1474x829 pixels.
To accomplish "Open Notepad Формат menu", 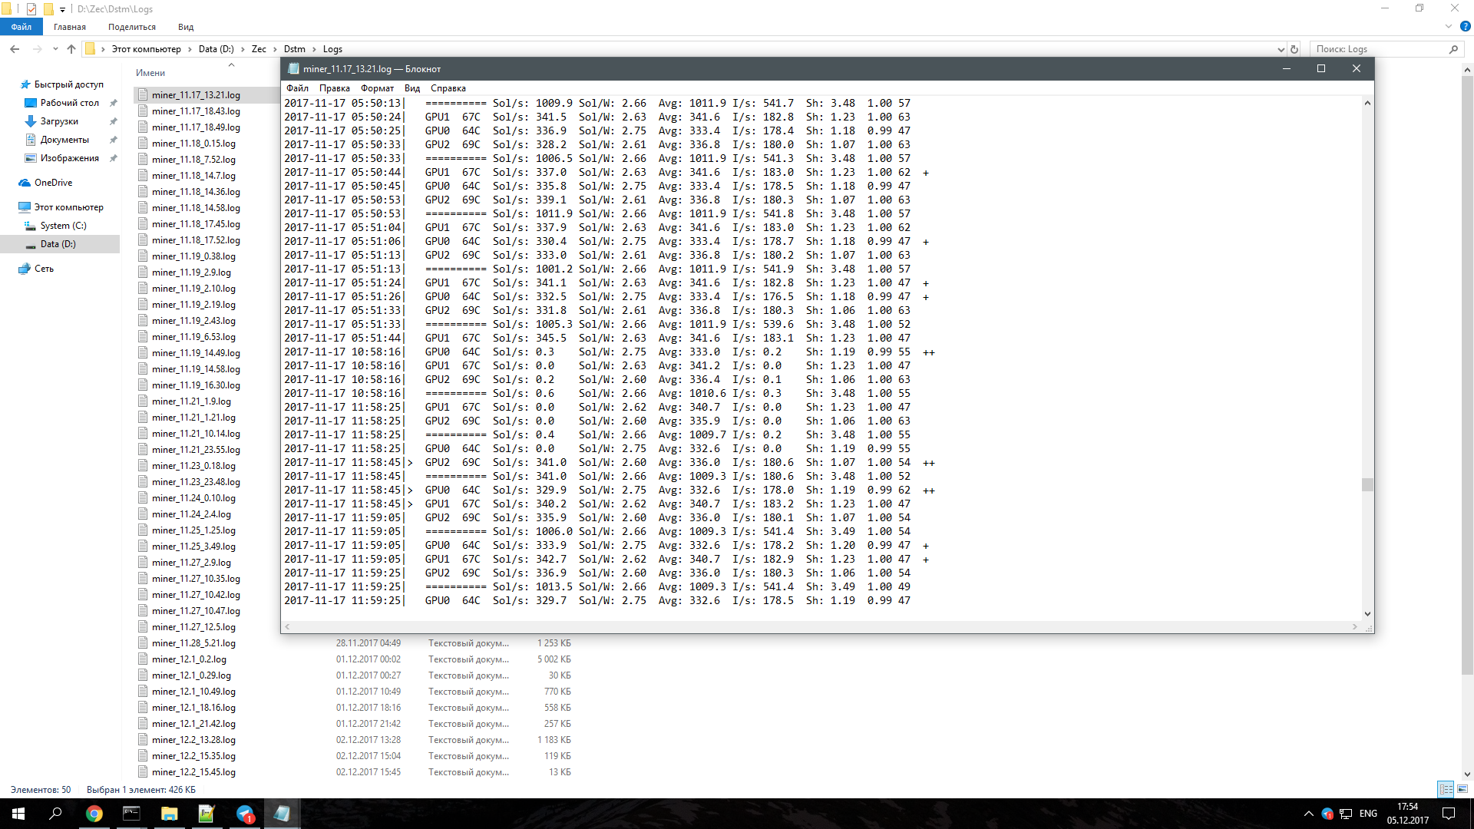I will tap(377, 88).
